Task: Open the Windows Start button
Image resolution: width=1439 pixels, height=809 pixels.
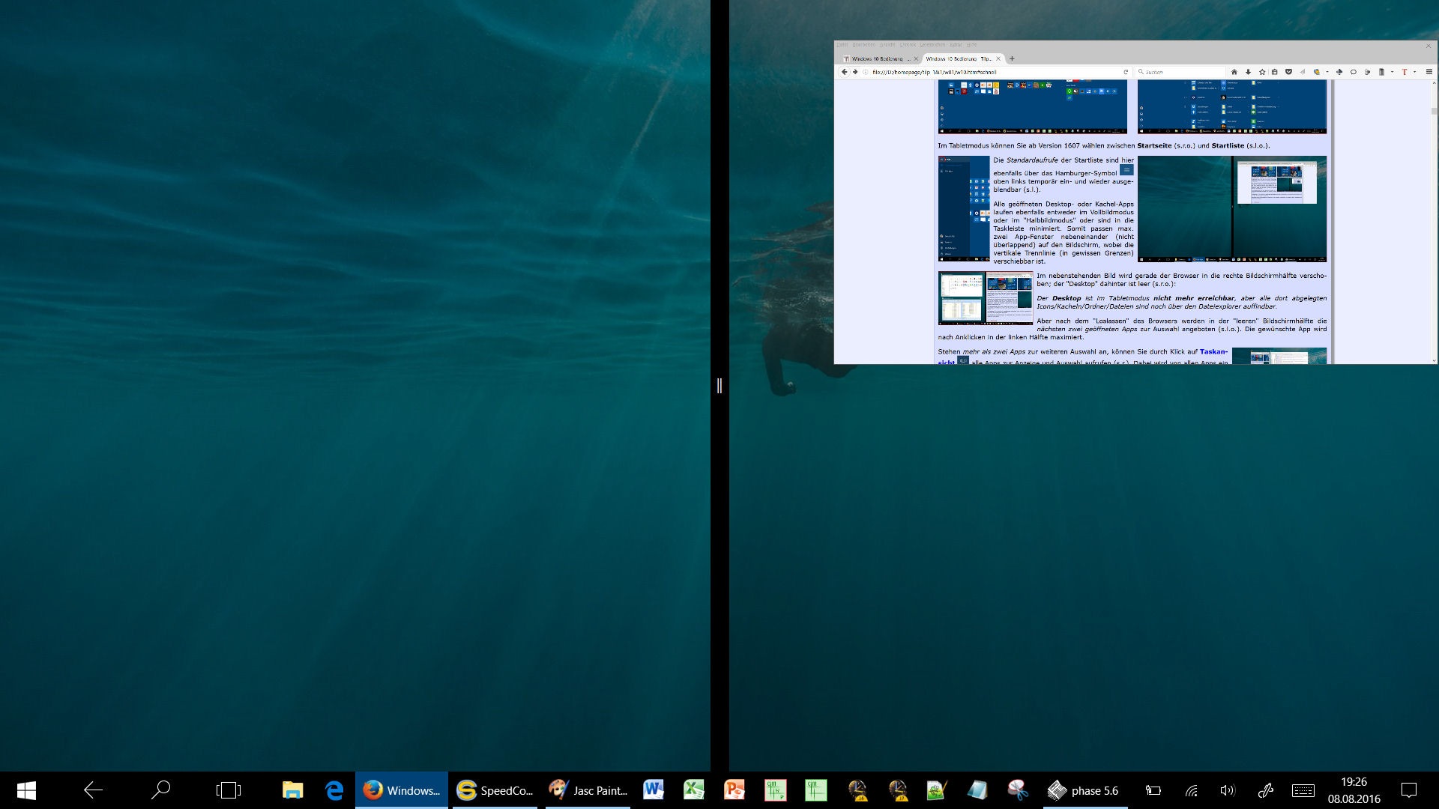Action: [x=26, y=790]
